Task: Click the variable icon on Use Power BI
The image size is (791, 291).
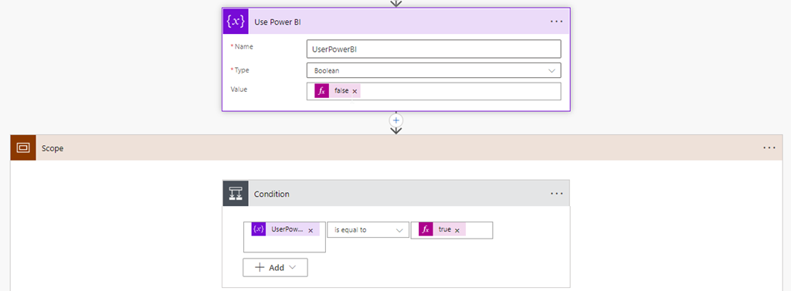Action: 236,22
